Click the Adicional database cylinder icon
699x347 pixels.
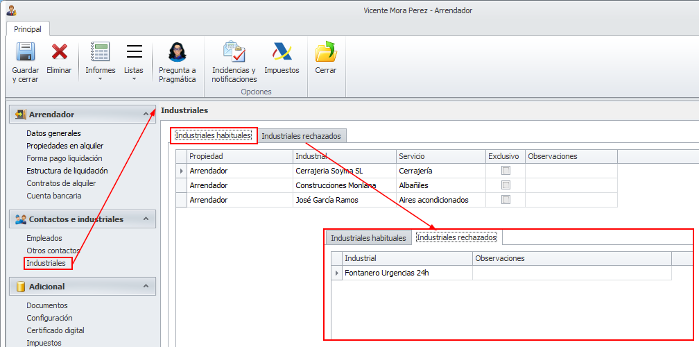20,287
